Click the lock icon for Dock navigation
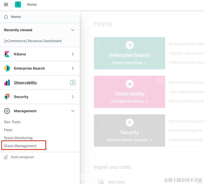The height and width of the screenshot is (184, 204). coord(6,157)
